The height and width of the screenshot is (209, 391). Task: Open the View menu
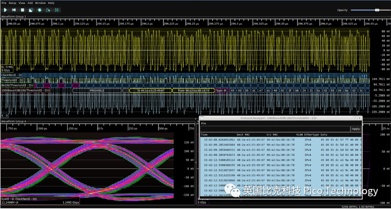(22, 3)
